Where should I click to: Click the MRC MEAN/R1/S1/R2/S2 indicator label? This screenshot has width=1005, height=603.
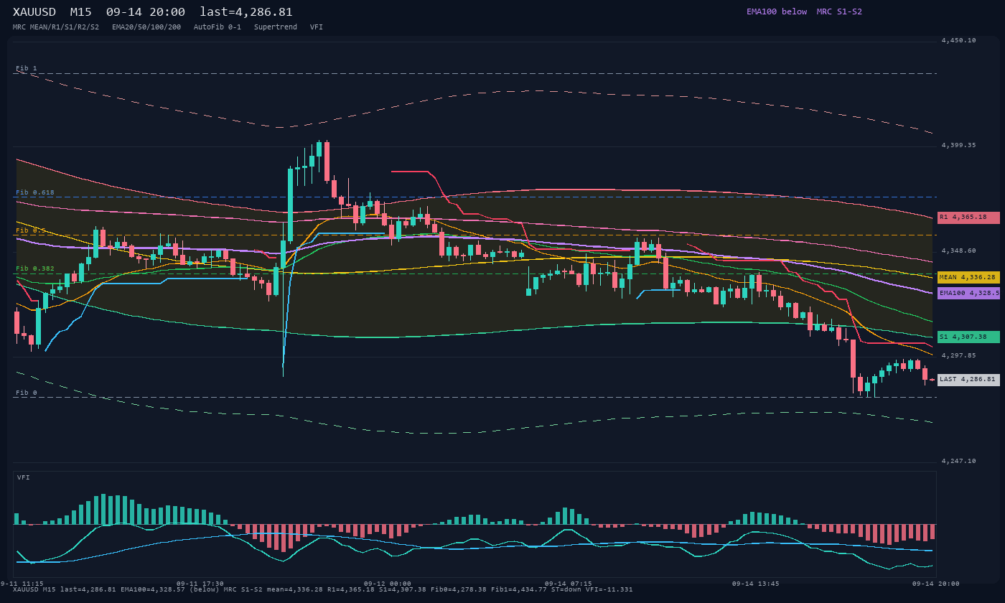pyautogui.click(x=56, y=27)
